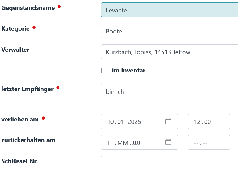Image resolution: width=238 pixels, height=170 pixels.
Task: Open the Verwalter dropdown with Kurzbach, Tobias
Action: (169, 52)
